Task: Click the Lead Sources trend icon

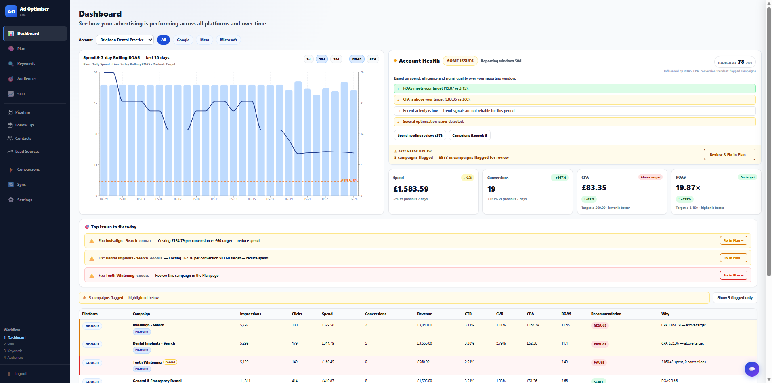Action: tap(10, 152)
